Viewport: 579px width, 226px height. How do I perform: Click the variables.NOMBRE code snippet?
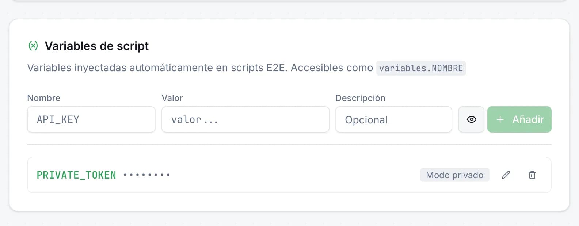pos(421,68)
